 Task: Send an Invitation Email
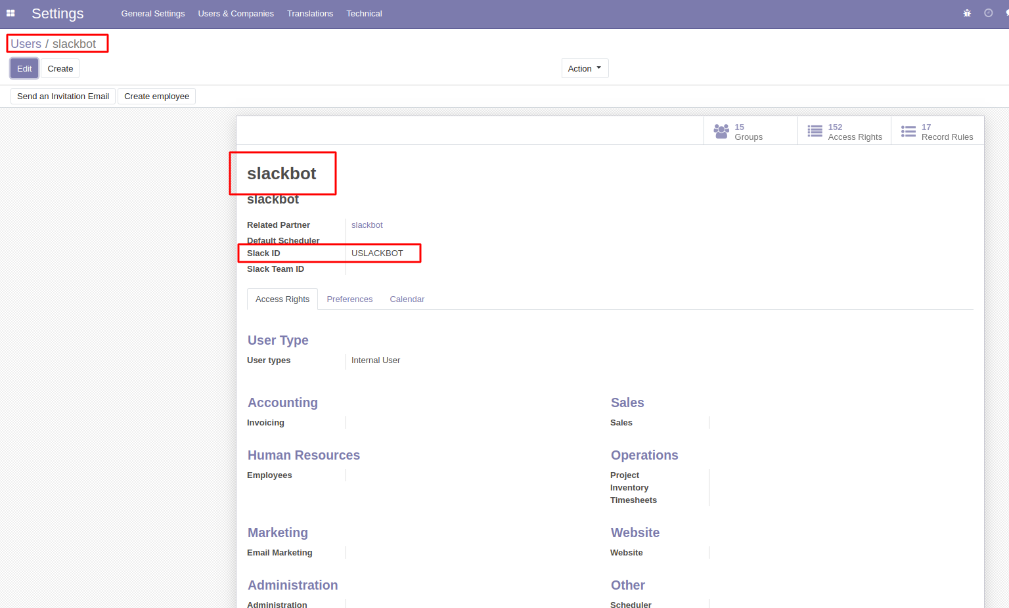tap(63, 97)
